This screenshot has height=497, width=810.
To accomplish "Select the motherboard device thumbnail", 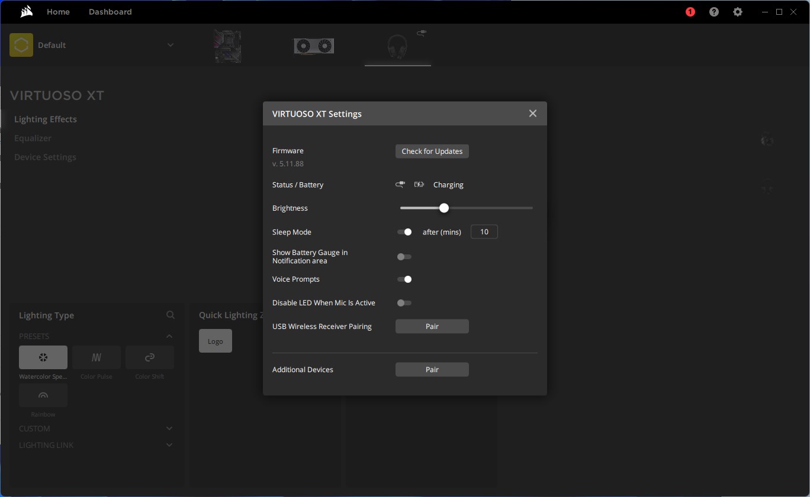I will pos(227,46).
